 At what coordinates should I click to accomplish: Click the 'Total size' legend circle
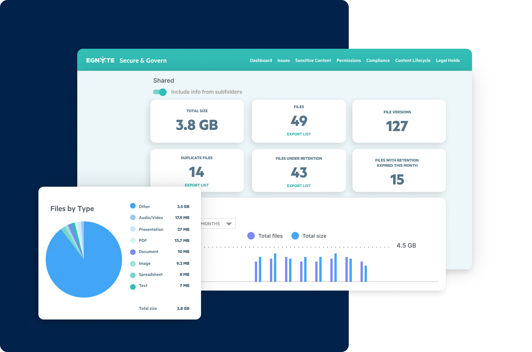click(295, 236)
